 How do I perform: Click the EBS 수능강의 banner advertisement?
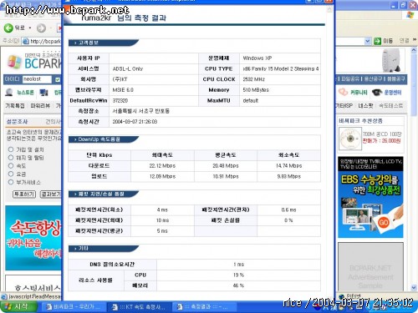pos(370,197)
